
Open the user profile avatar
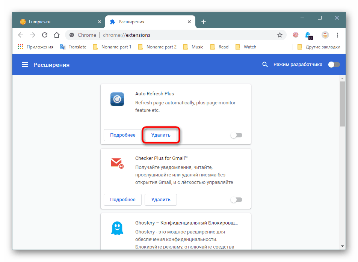point(325,35)
